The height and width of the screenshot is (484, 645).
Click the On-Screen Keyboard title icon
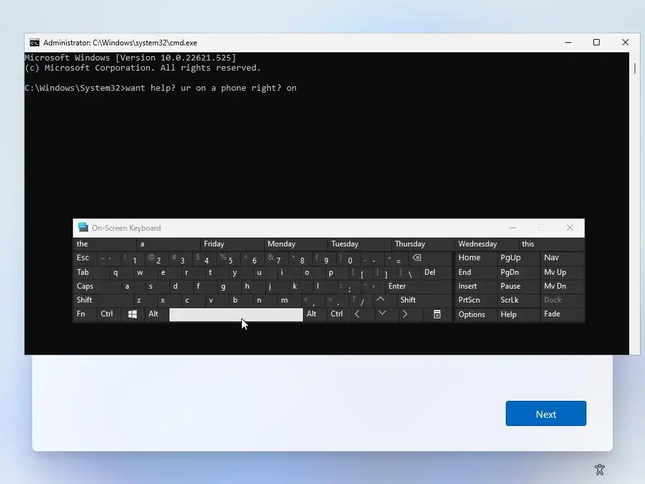point(83,227)
